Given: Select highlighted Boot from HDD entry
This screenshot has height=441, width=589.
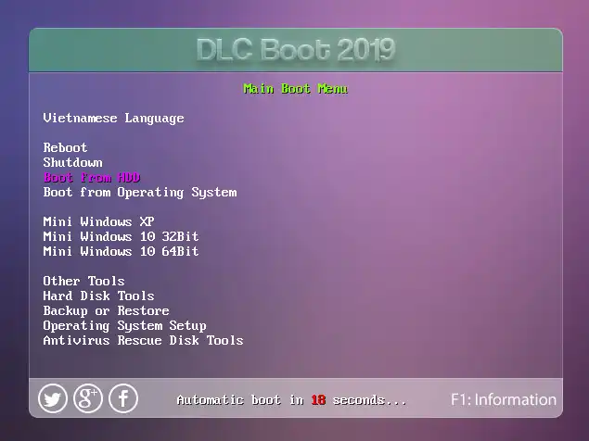Looking at the screenshot, I should pos(91,178).
